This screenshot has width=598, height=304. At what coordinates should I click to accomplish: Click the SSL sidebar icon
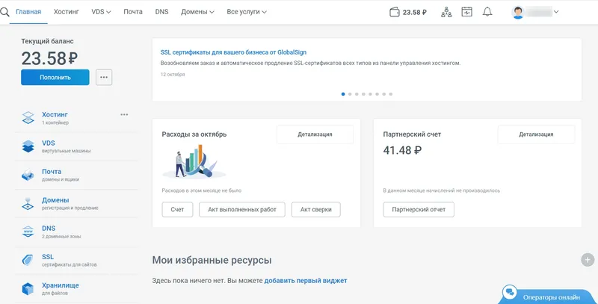point(28,260)
